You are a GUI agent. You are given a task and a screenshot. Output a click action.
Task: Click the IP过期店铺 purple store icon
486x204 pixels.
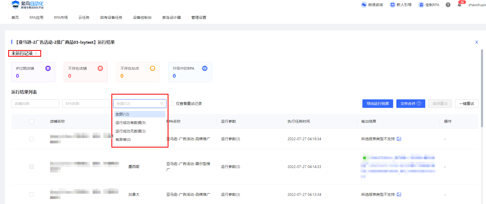click(48, 68)
